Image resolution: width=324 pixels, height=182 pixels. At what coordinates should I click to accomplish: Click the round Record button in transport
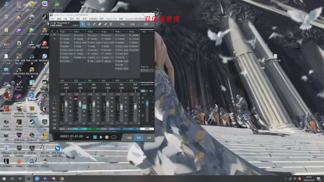click(x=107, y=137)
